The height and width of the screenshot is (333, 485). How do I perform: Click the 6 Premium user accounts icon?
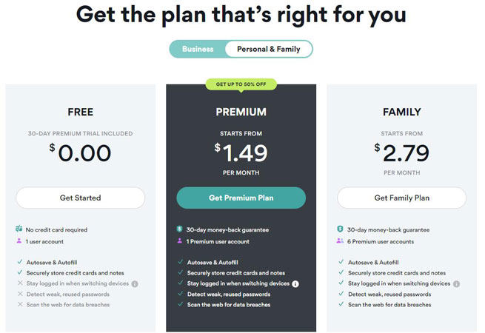click(x=341, y=241)
